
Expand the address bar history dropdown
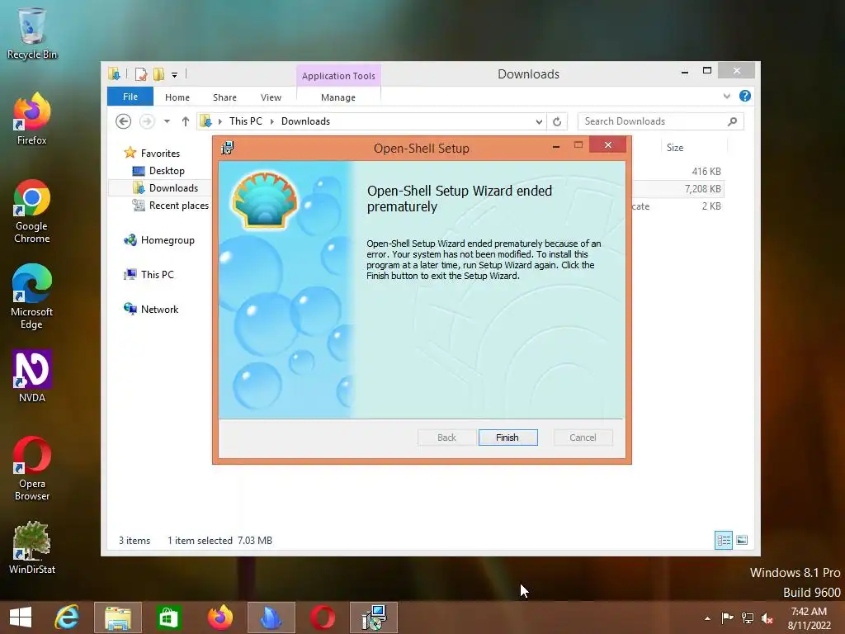(539, 122)
